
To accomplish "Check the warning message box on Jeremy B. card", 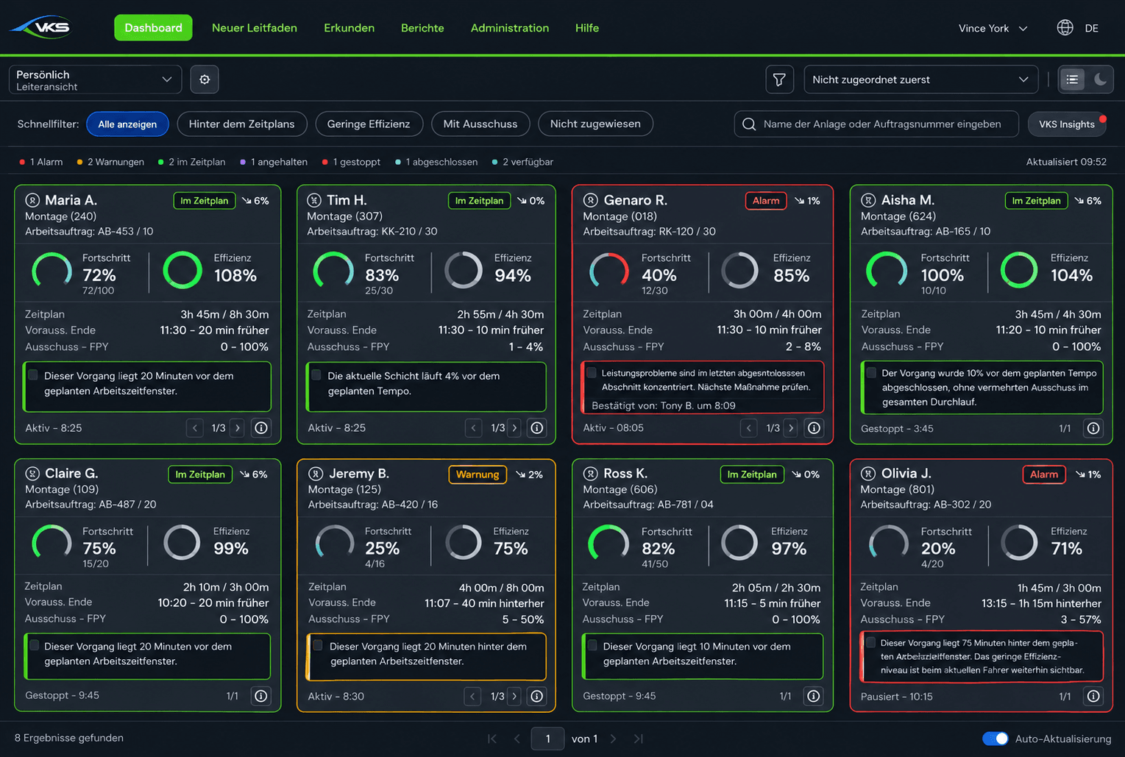I will (318, 645).
